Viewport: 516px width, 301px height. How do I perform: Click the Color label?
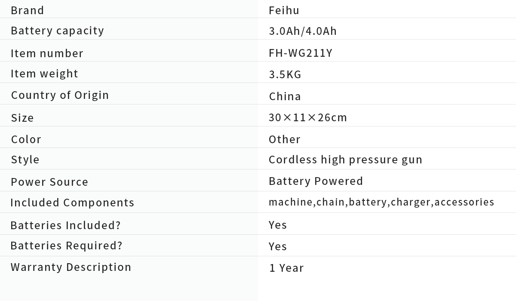pyautogui.click(x=26, y=139)
